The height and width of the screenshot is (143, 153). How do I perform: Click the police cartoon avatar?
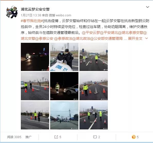pos(12,12)
